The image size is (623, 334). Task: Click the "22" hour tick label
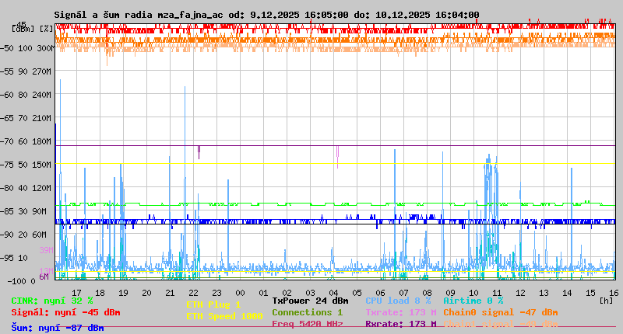(x=193, y=293)
